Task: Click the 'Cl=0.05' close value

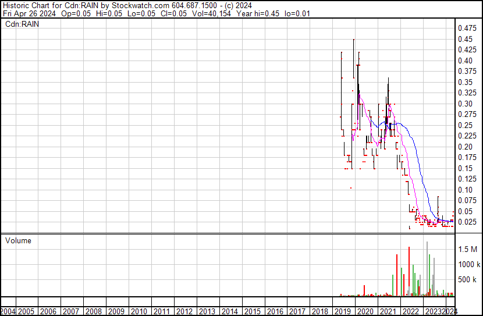Action: pos(174,13)
